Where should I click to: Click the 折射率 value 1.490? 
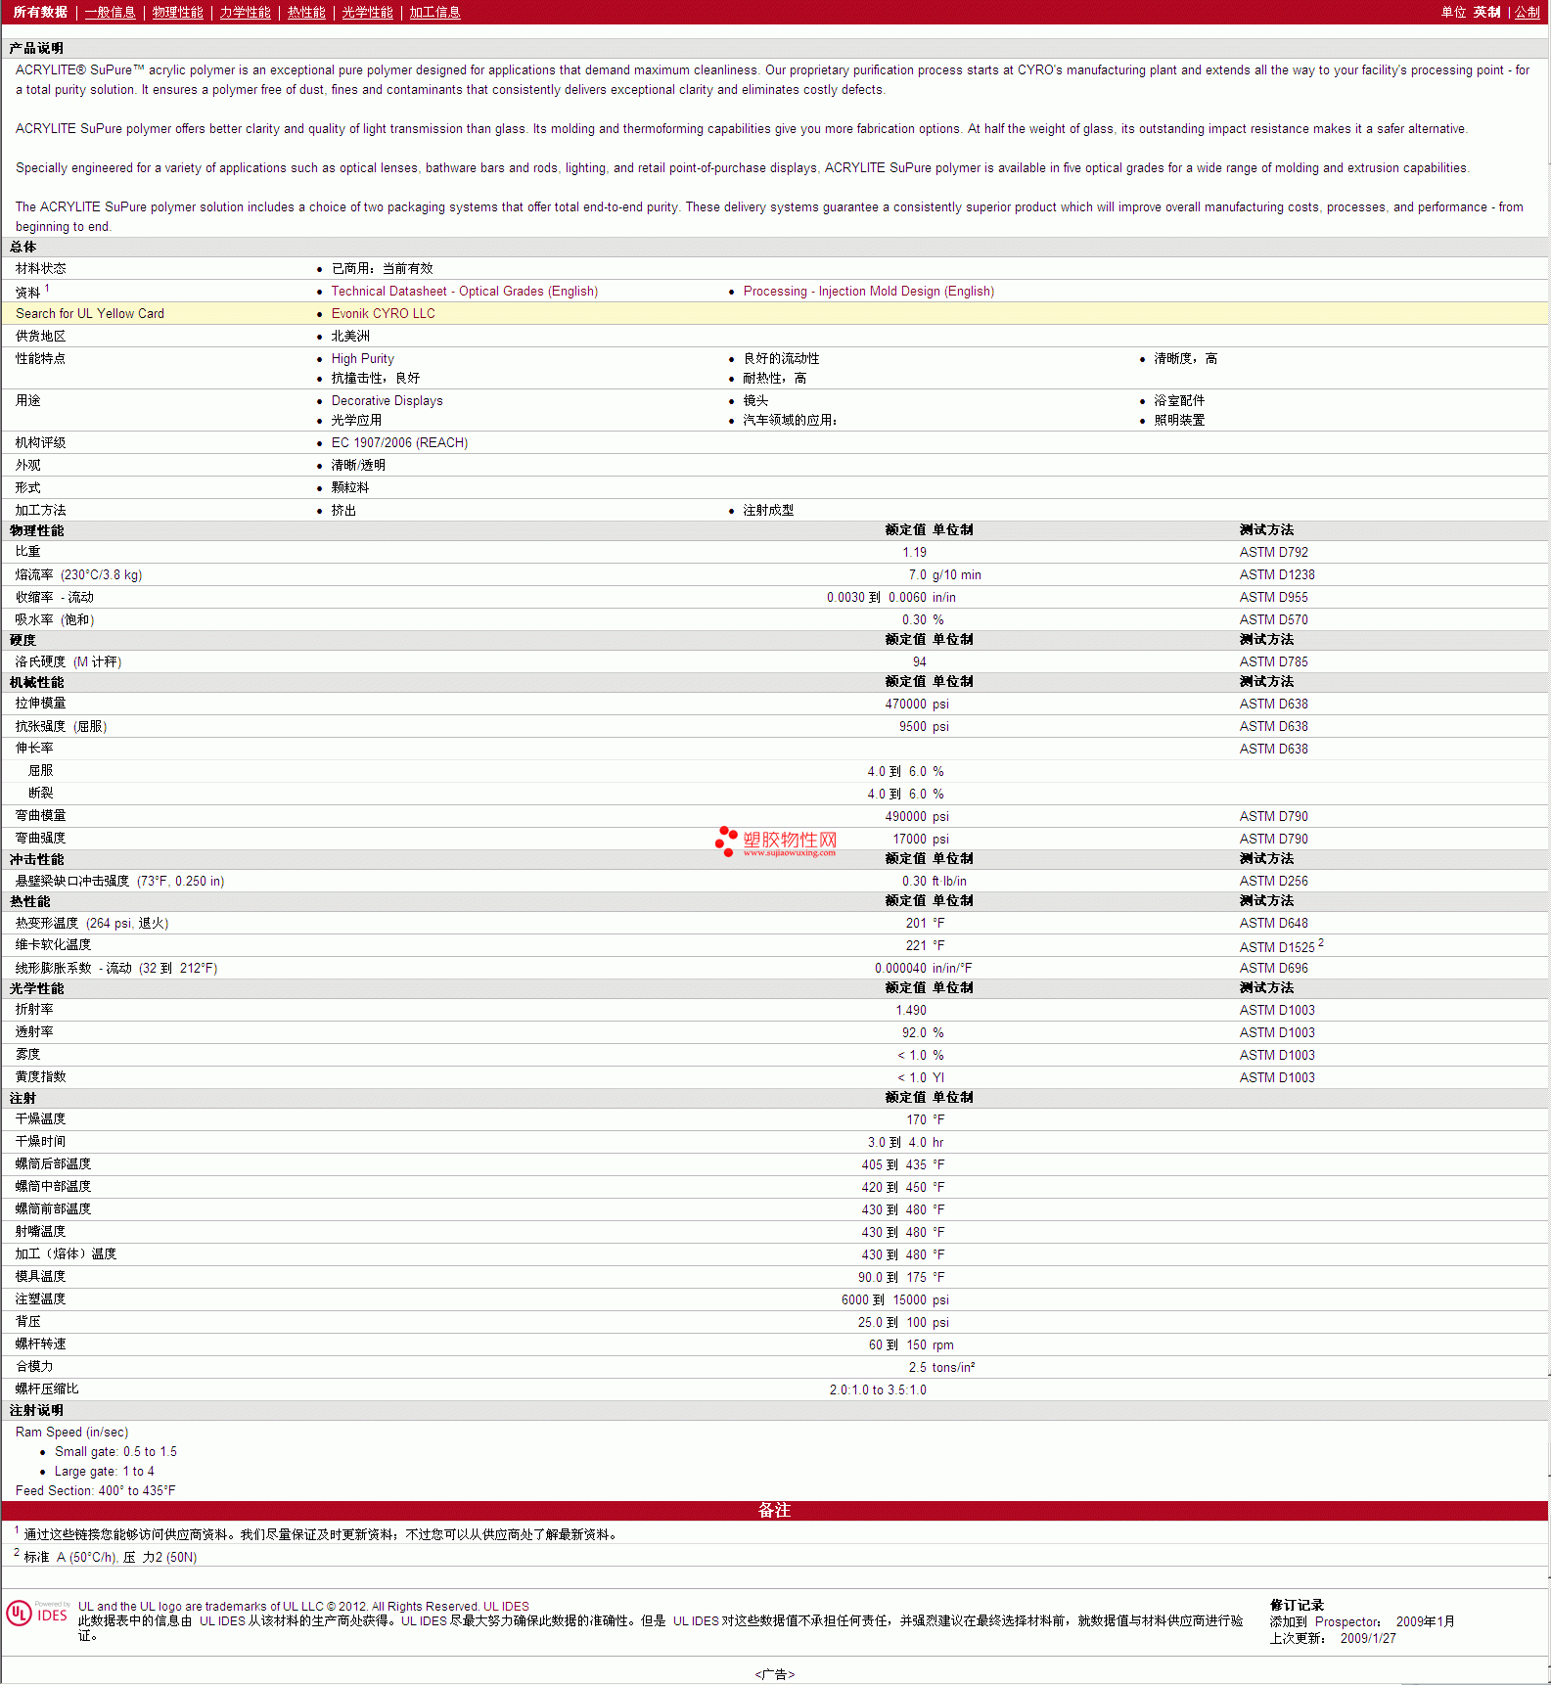(911, 1010)
